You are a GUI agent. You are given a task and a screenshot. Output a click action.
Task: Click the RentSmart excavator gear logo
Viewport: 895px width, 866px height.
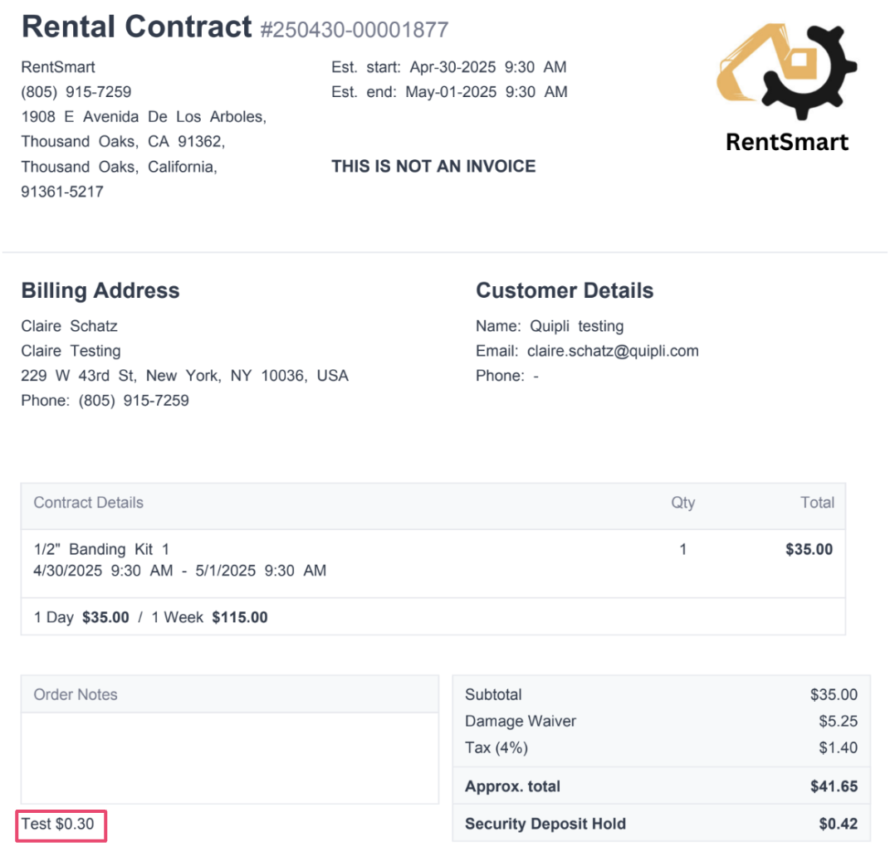786,71
